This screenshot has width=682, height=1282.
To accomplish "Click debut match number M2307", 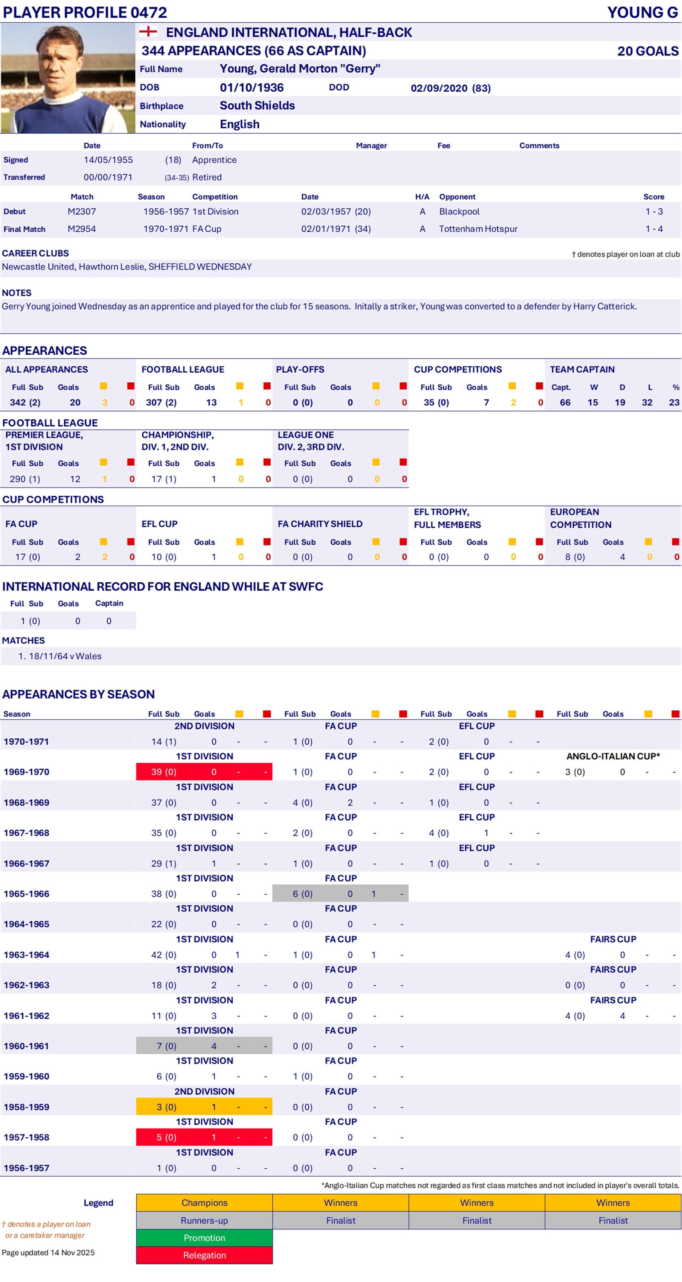I will click(82, 211).
